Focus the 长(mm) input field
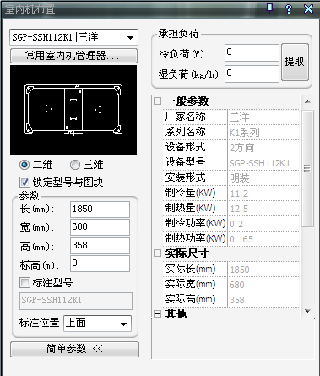The image size is (320, 376). click(x=100, y=209)
